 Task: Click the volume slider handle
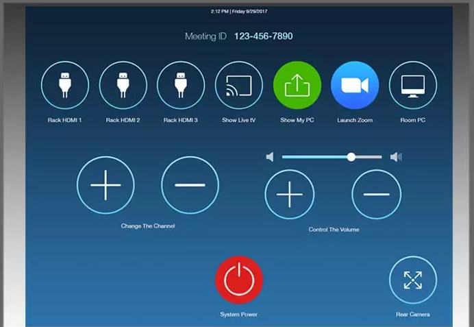pos(351,157)
